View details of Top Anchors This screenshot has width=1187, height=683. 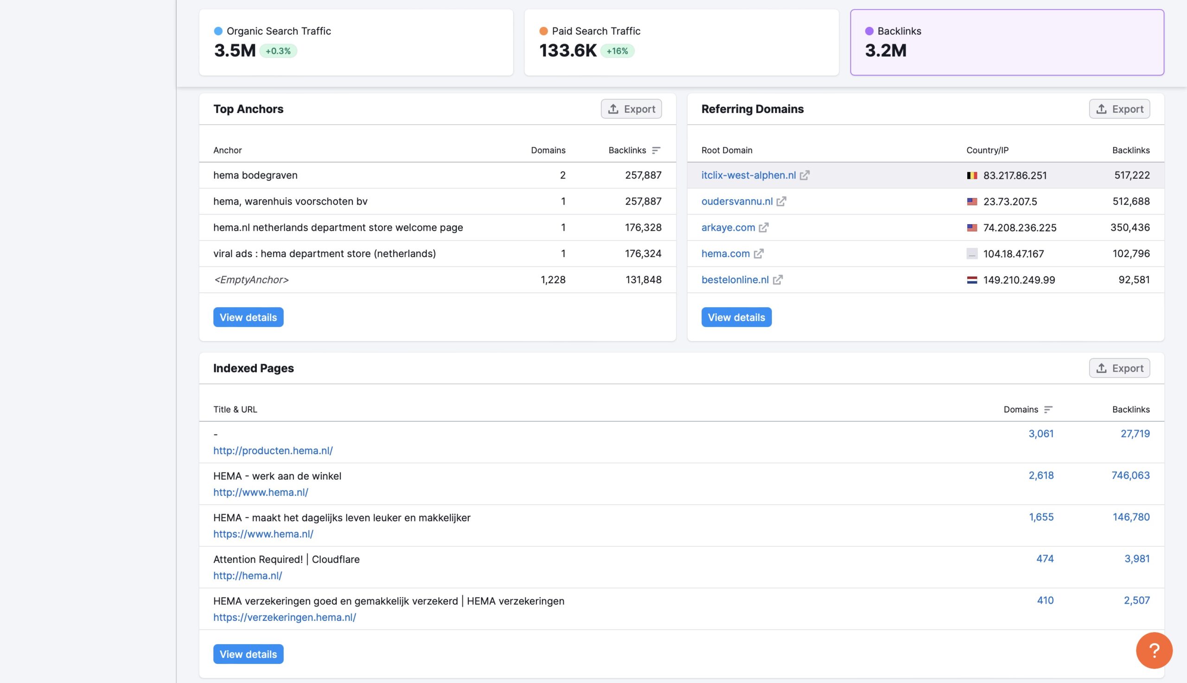tap(248, 317)
